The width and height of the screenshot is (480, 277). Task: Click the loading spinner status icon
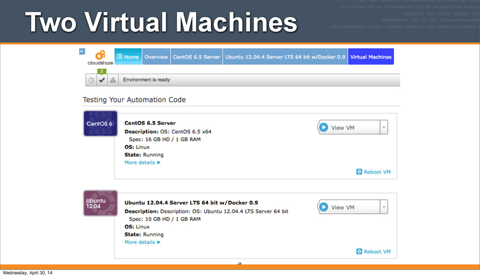(x=91, y=80)
